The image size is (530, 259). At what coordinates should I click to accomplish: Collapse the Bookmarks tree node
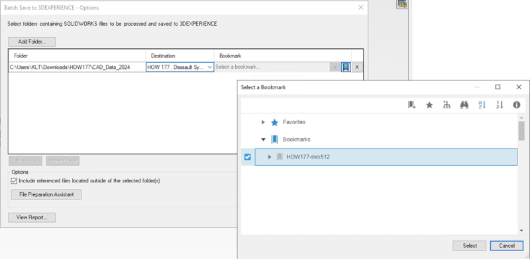(263, 139)
